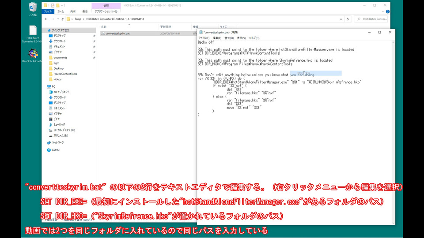Open HavokPcXsContentTools desktop icon
Image resolution: width=424 pixels, height=238 pixels.
point(32,56)
